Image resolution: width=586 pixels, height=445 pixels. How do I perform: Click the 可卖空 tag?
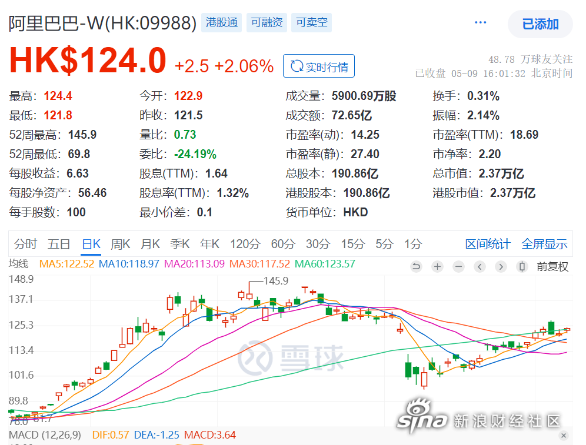312,23
